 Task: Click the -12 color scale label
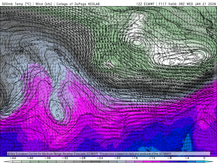point(152,158)
